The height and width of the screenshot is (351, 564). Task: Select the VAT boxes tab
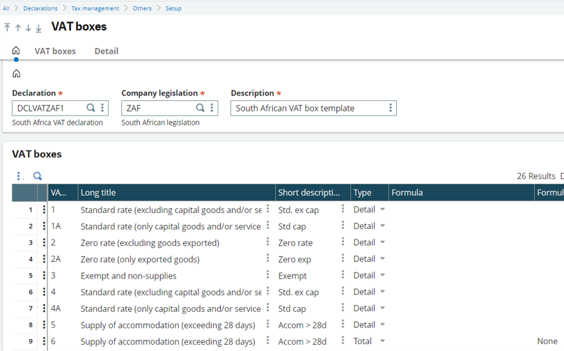[55, 51]
